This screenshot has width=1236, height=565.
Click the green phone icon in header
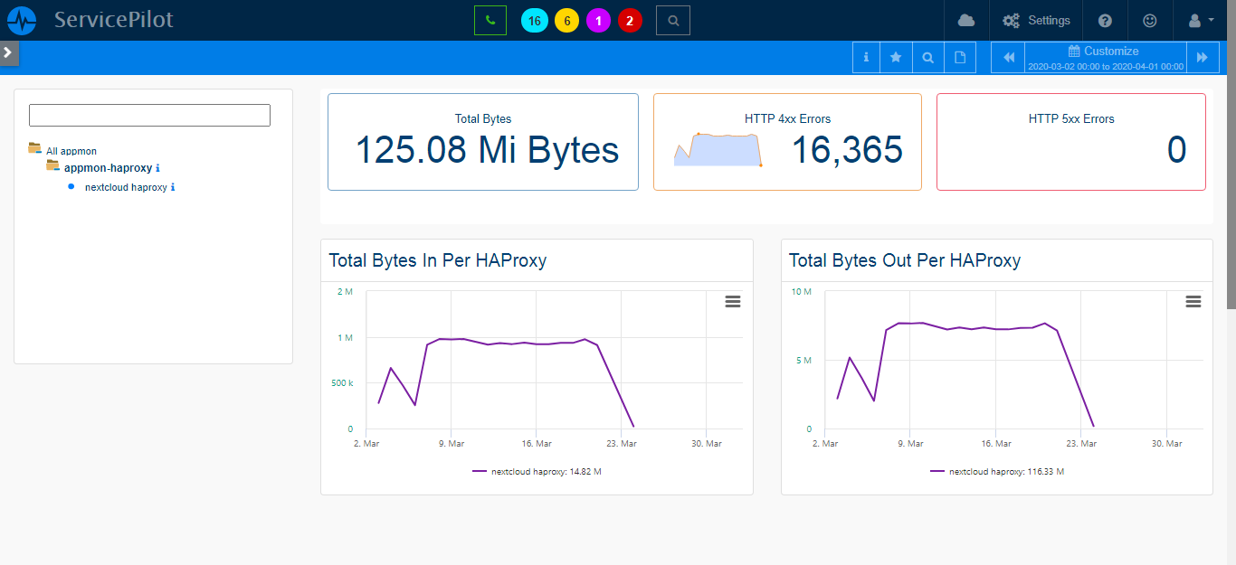(490, 20)
